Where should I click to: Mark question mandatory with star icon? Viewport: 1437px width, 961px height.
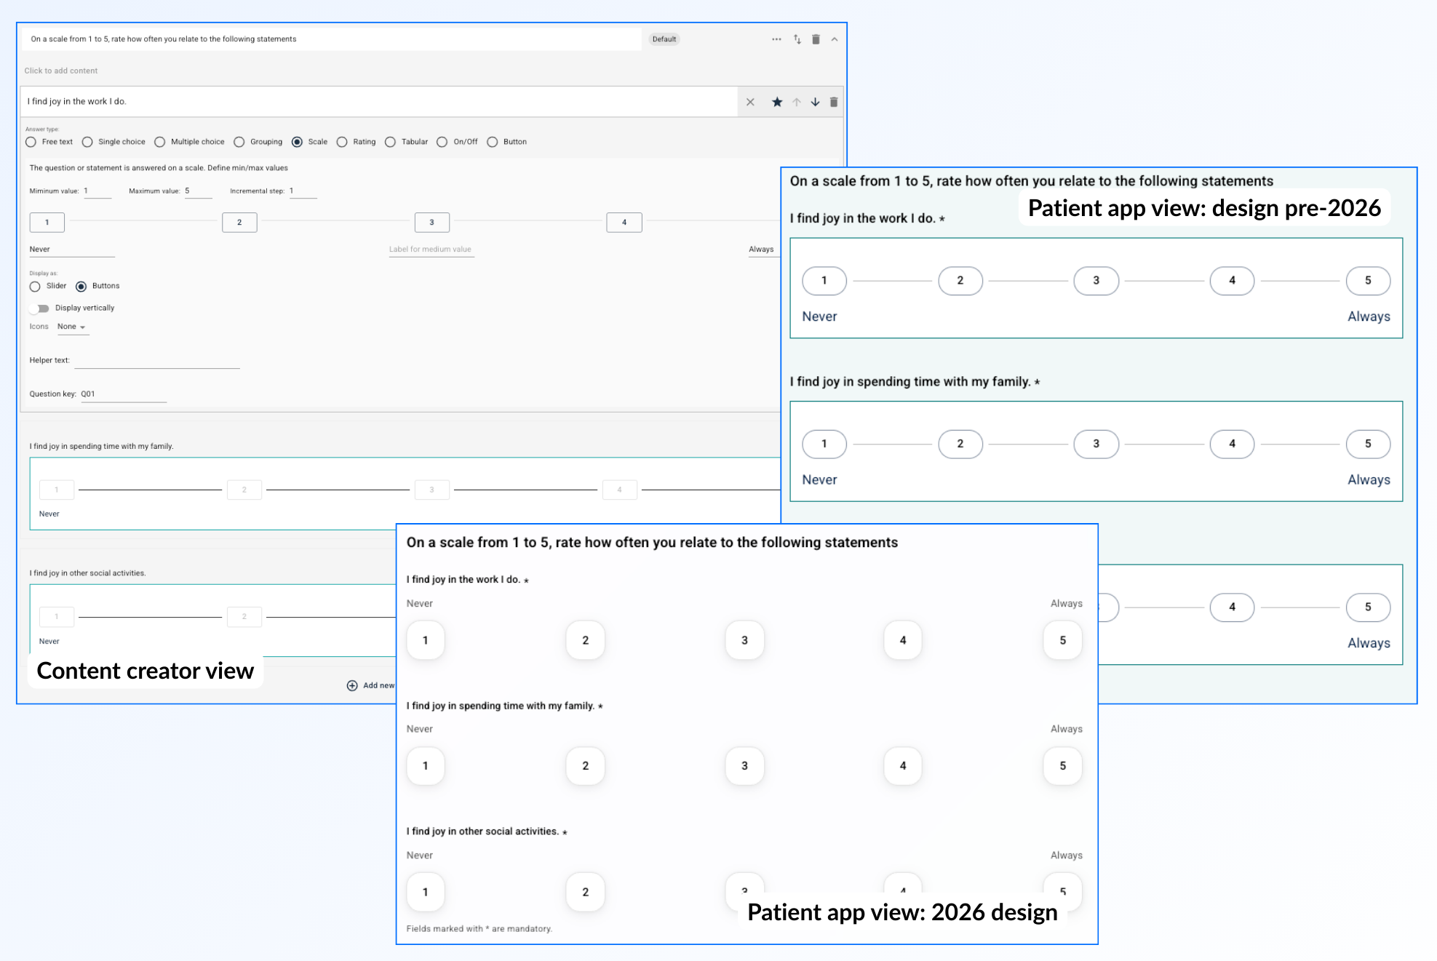click(x=777, y=103)
